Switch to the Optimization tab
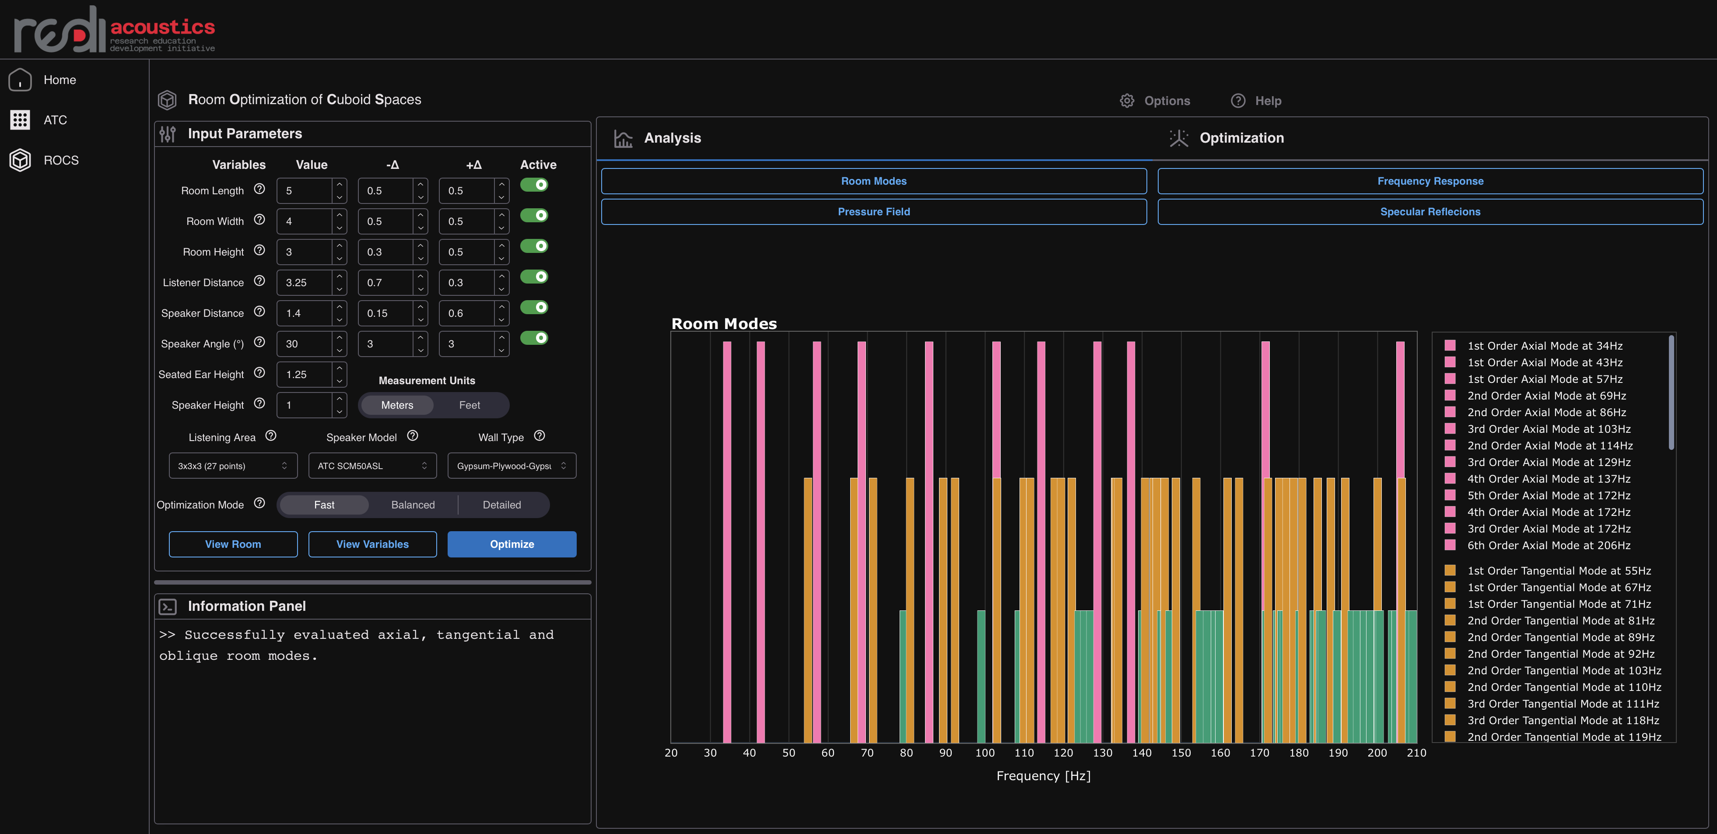Viewport: 1717px width, 834px height. coord(1241,138)
